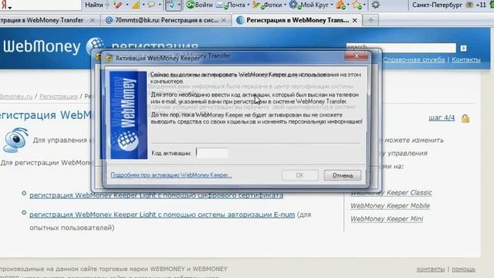494x278 pixels.
Task: Click the orange icon after Мой Круг
Action: click(340, 5)
